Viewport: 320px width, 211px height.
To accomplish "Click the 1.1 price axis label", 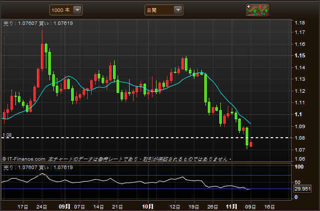I will (x=298, y=114).
